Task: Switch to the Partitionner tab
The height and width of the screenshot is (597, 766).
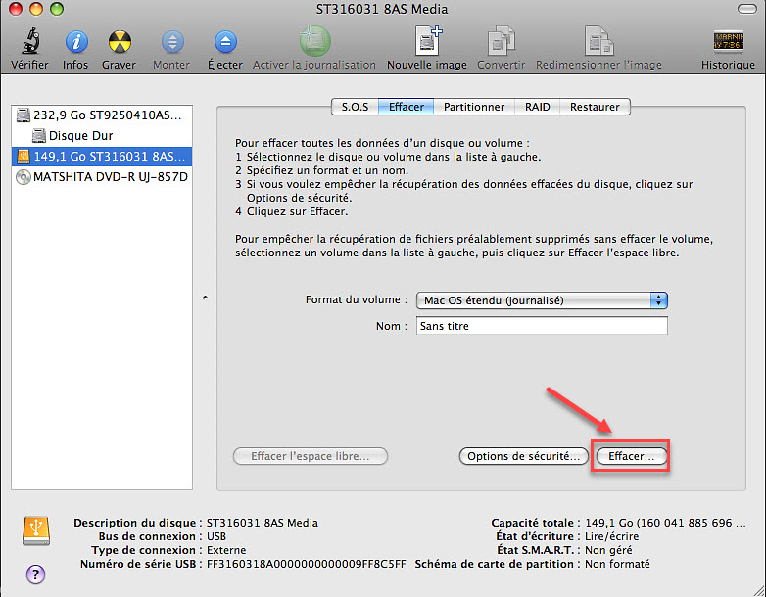Action: tap(473, 107)
